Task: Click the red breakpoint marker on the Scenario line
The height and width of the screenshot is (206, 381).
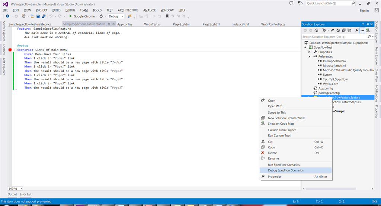Action: tap(10, 50)
